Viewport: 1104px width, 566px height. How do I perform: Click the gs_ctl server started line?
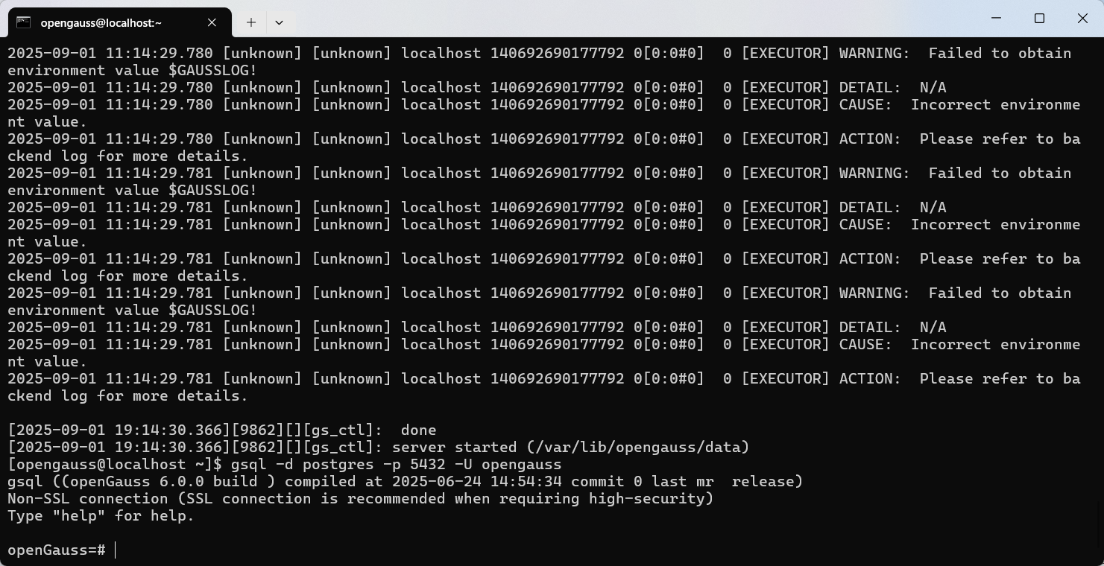[379, 447]
